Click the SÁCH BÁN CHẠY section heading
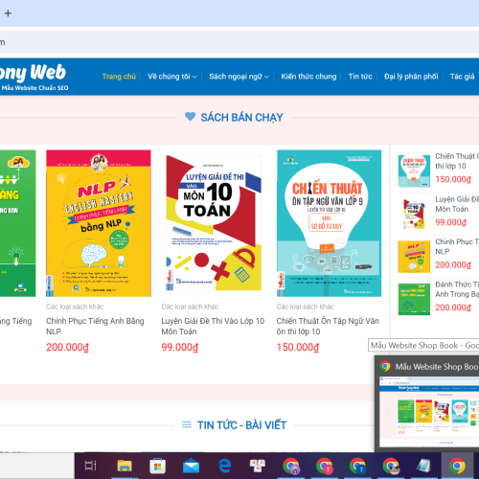This screenshot has width=479, height=479. (x=241, y=117)
